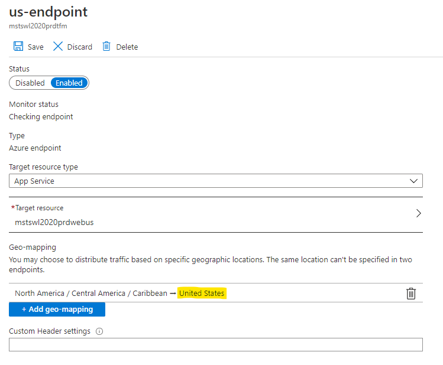Set endpoint status to Enabled
Screen dimensions: 443x365
tap(69, 83)
